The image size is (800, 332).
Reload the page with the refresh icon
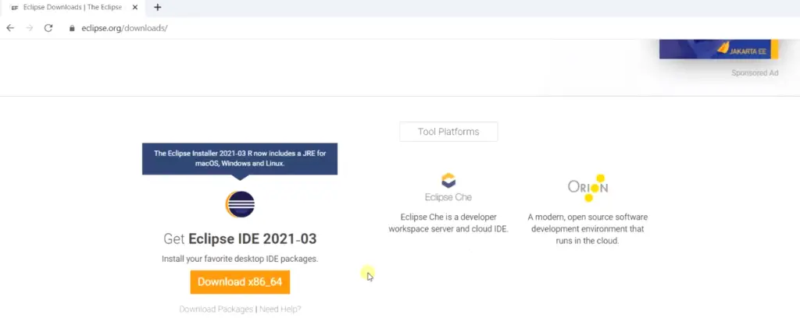48,28
